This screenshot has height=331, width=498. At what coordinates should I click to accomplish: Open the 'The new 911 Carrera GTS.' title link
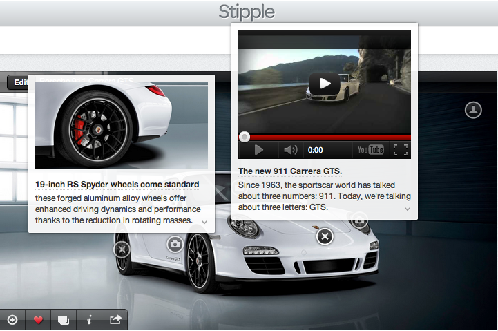[x=290, y=171]
